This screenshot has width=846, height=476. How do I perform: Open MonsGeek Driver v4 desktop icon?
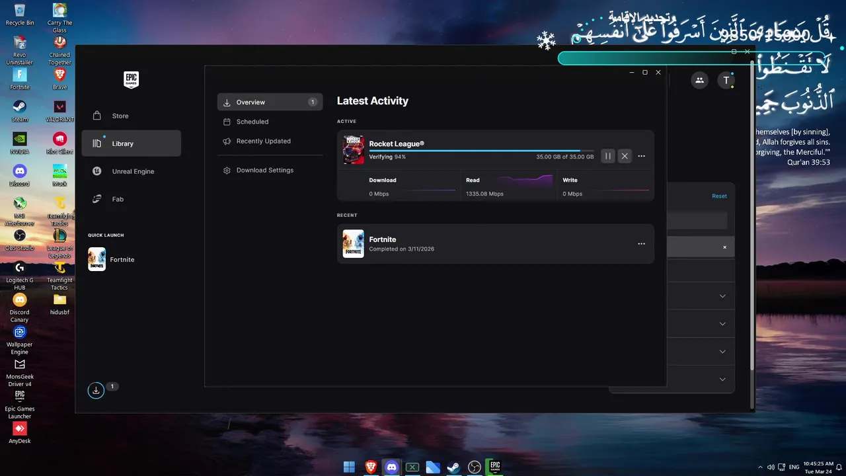(x=20, y=372)
